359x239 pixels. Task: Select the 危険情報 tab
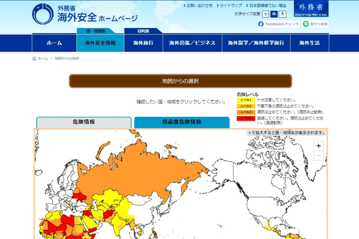click(83, 121)
